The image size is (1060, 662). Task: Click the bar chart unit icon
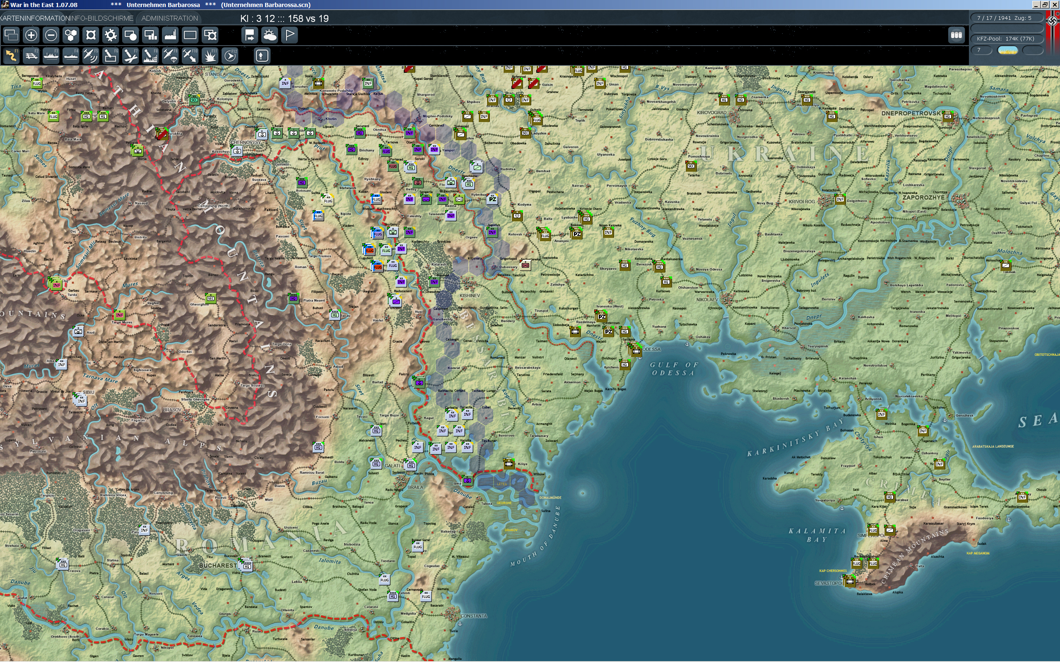[150, 35]
